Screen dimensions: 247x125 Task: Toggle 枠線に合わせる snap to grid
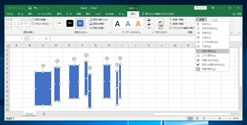click(212, 60)
